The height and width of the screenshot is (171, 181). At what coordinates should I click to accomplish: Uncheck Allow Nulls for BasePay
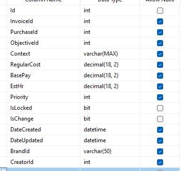pos(160,75)
